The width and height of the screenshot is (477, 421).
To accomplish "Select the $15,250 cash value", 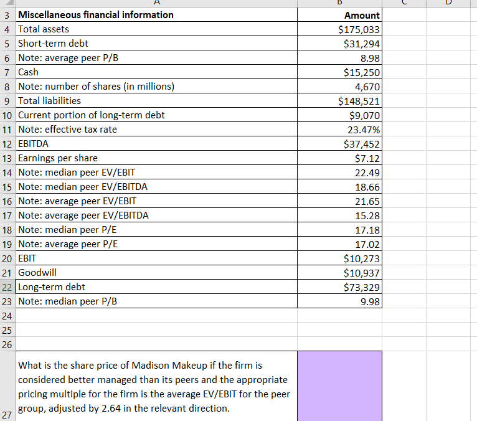I will 339,72.
